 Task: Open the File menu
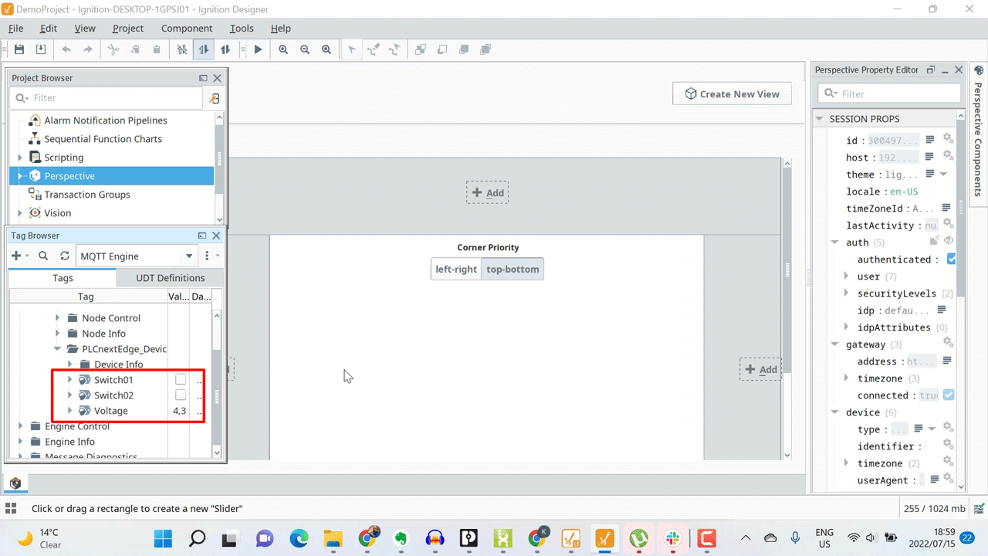tap(15, 28)
